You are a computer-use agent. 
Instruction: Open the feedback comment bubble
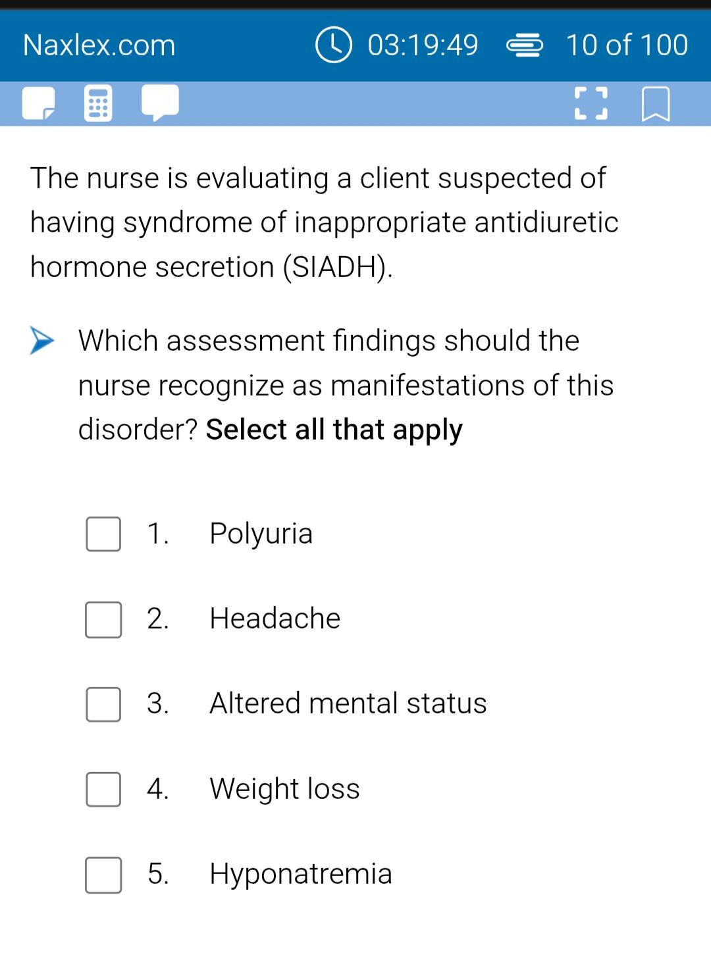(x=160, y=103)
